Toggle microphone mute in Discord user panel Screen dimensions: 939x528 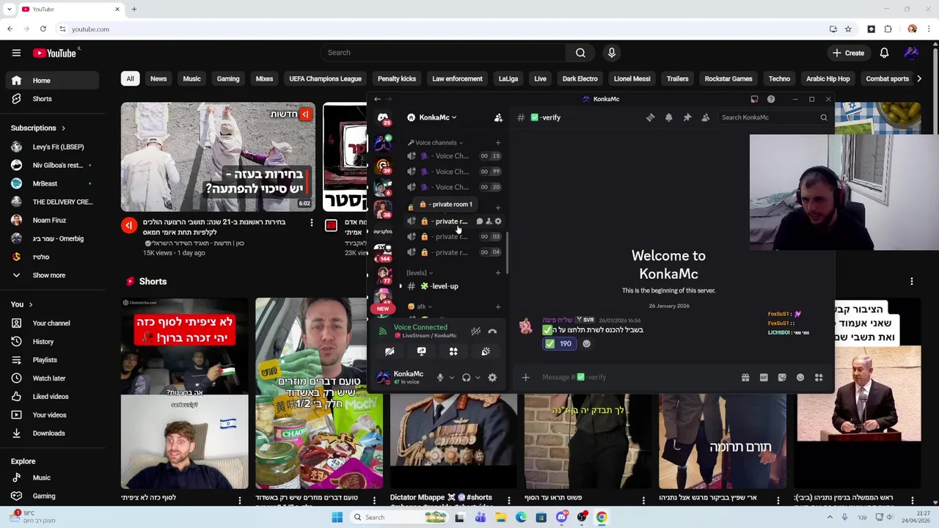(x=440, y=378)
